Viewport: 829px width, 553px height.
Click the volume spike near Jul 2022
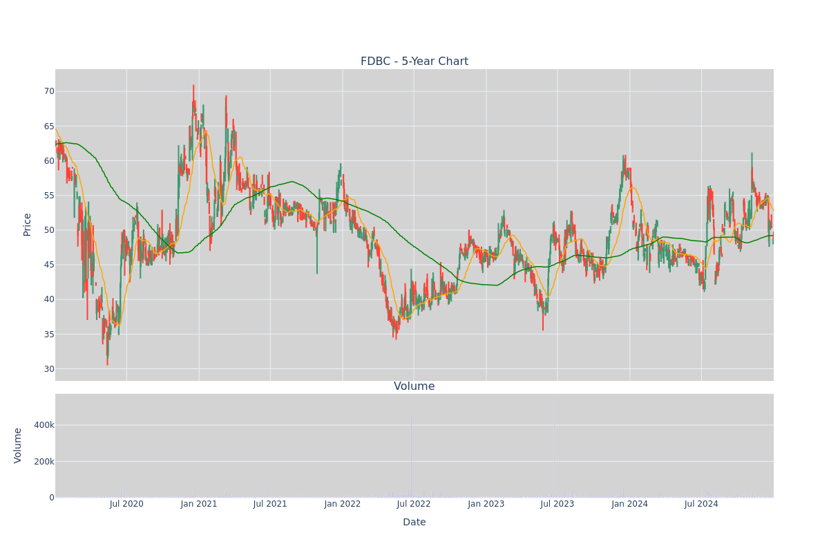(x=412, y=456)
